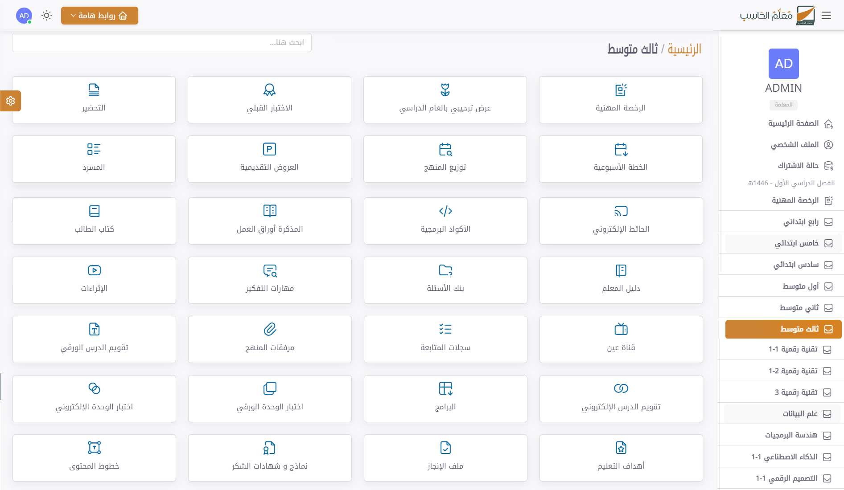Screen dimensions: 844x490
Task: Select تقنية رقمية 1-1 in sidebar
Action: pos(782,350)
